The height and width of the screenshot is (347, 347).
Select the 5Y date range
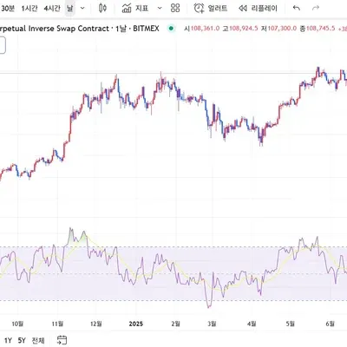[22, 340]
